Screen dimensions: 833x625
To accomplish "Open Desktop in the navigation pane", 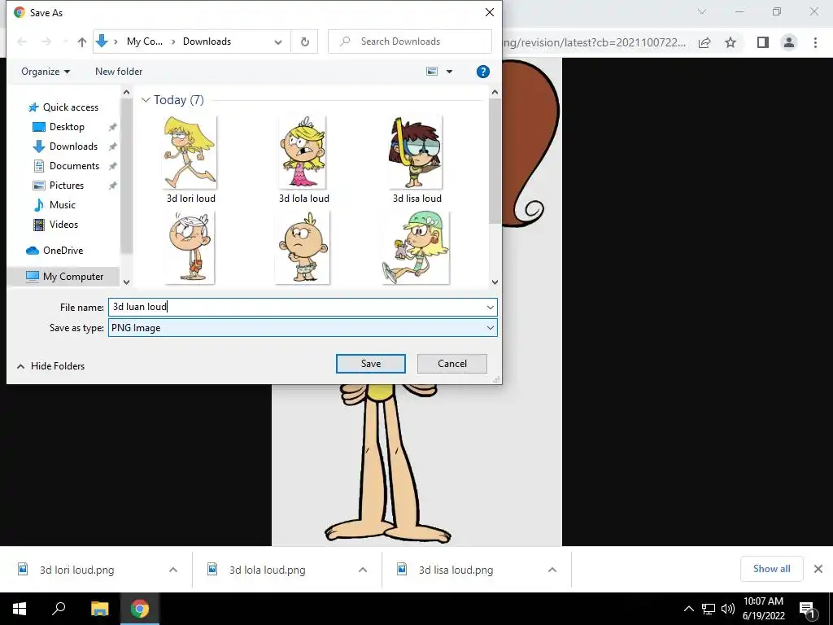I will [x=59, y=126].
